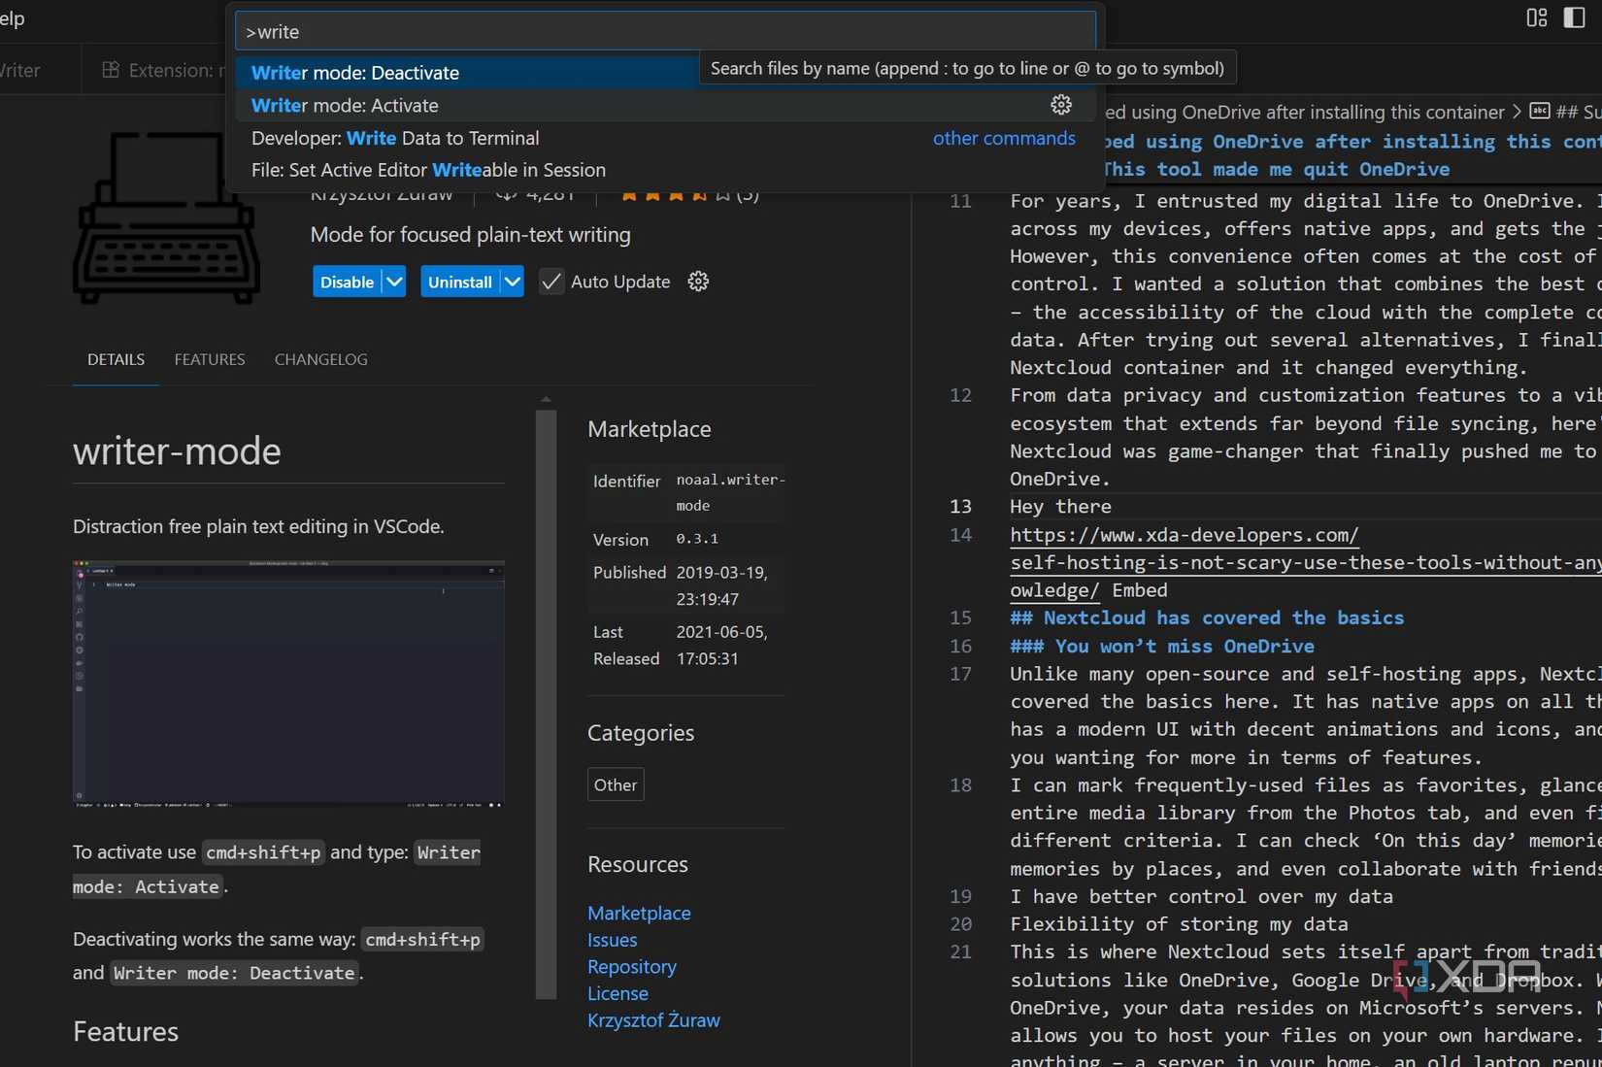Open the CHANGELOG tab

321,359
